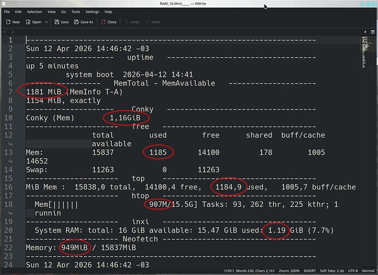Click the 'uptime' section heading

click(141, 57)
